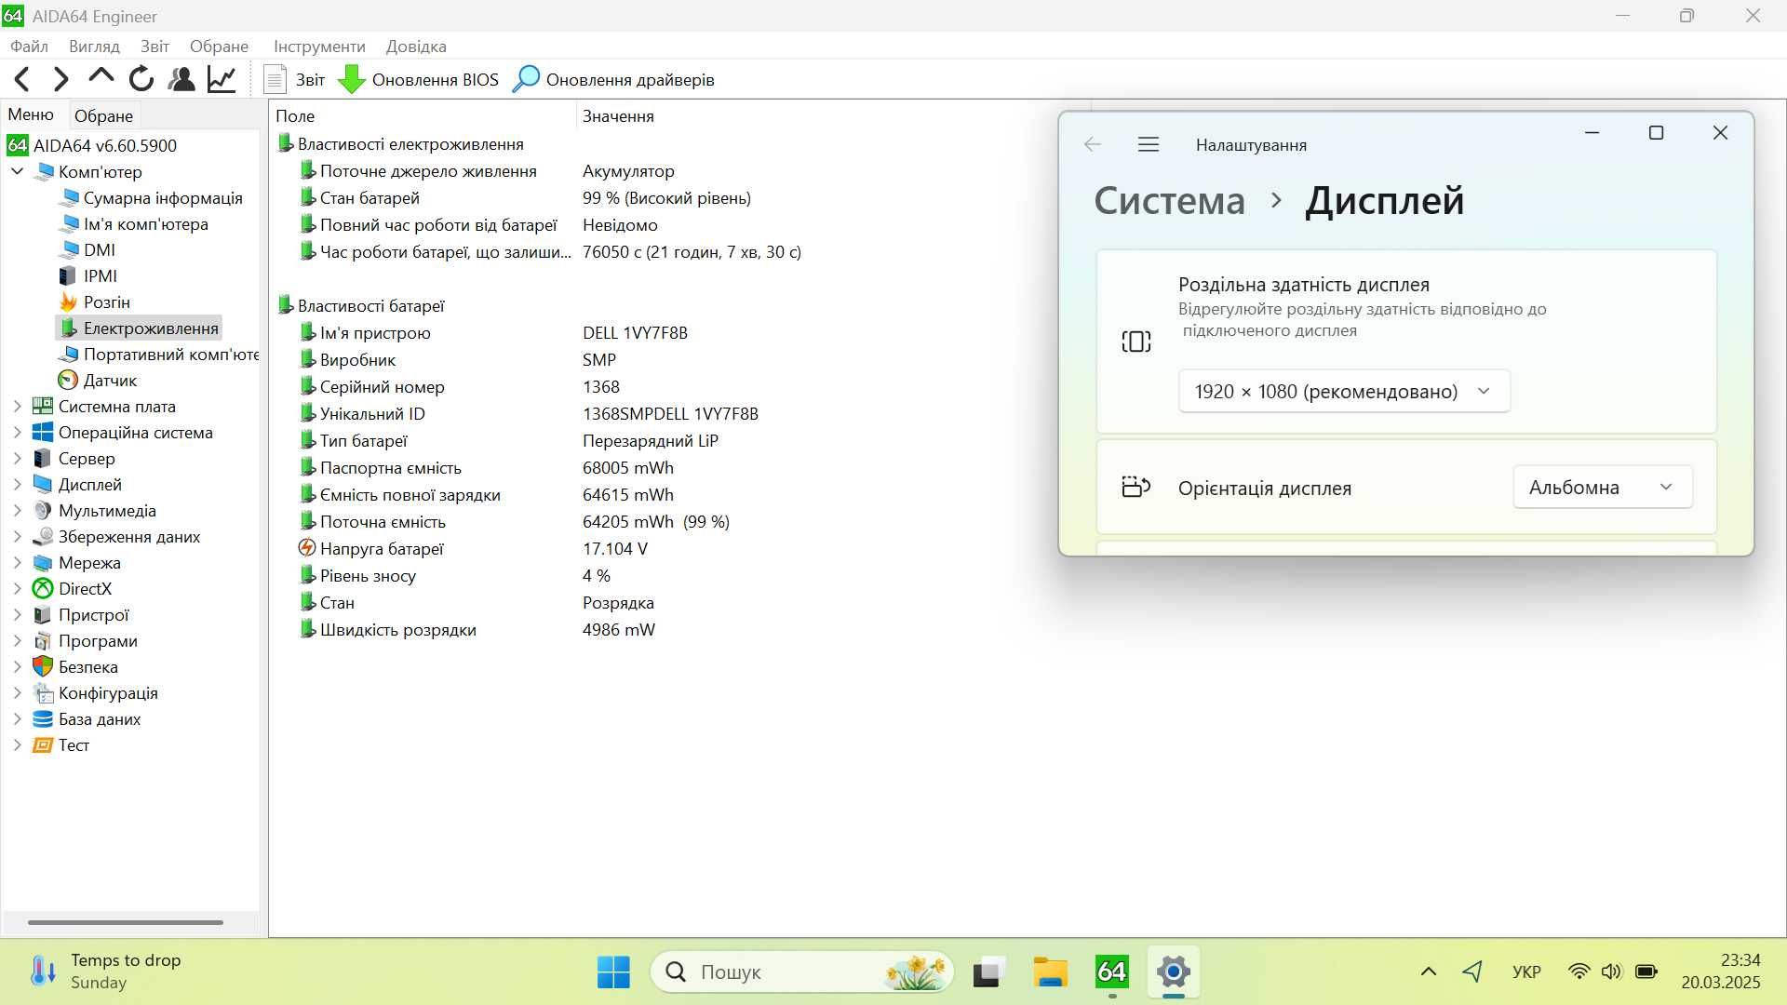Expand the Мережа node
Viewport: 1787px width, 1005px height.
pos(17,562)
